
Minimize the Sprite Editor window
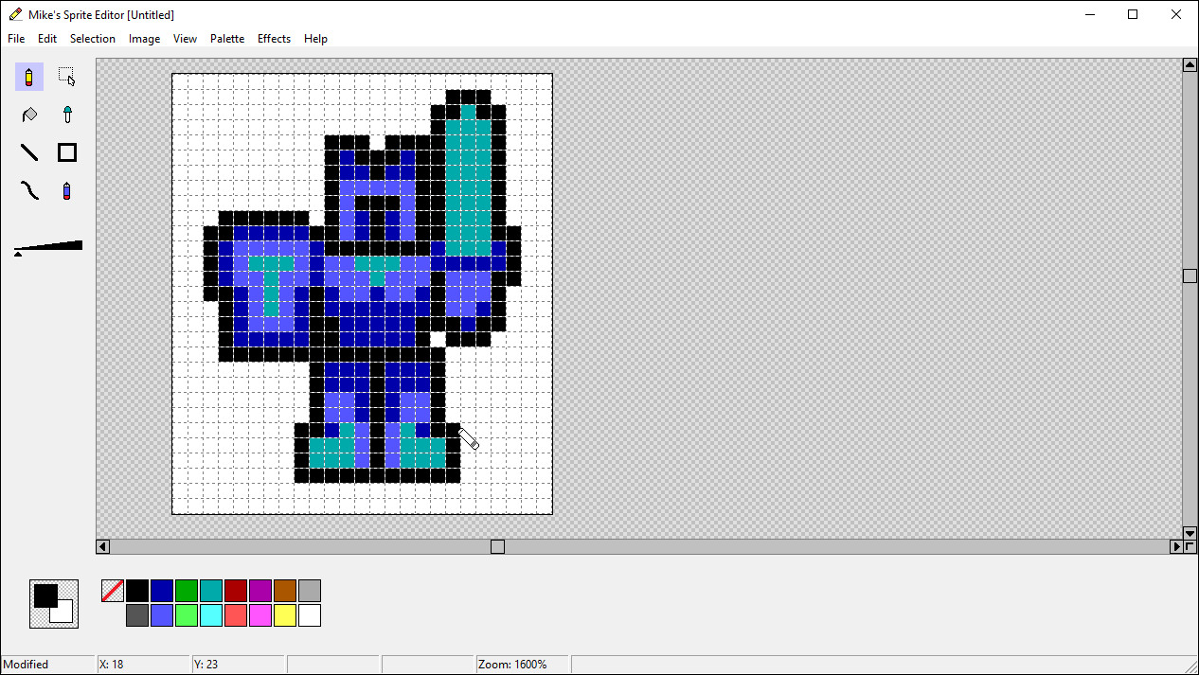[x=1090, y=14]
